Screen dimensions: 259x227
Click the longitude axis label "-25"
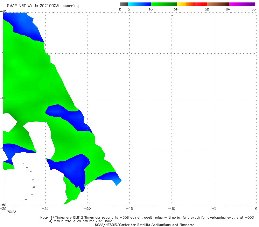(x=45, y=208)
